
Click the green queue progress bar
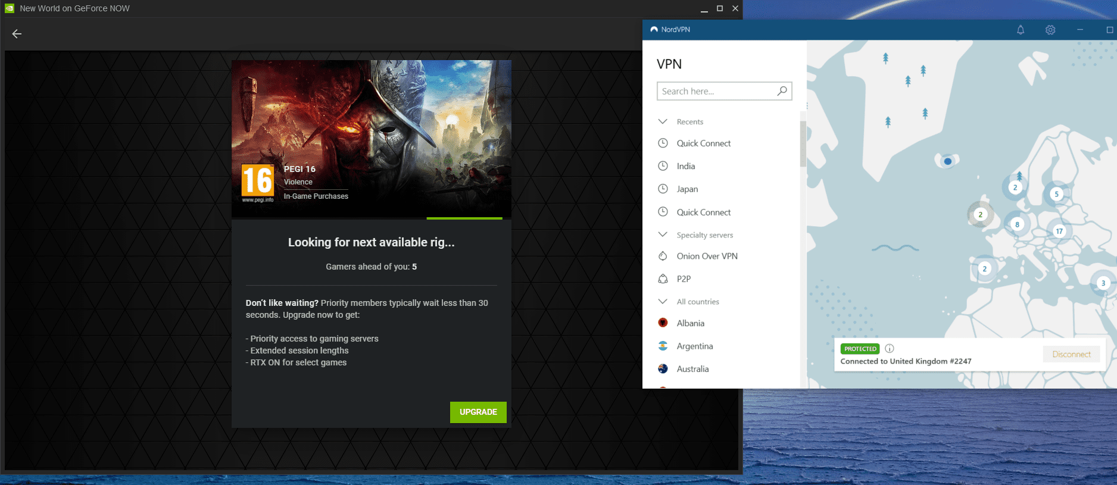[464, 218]
